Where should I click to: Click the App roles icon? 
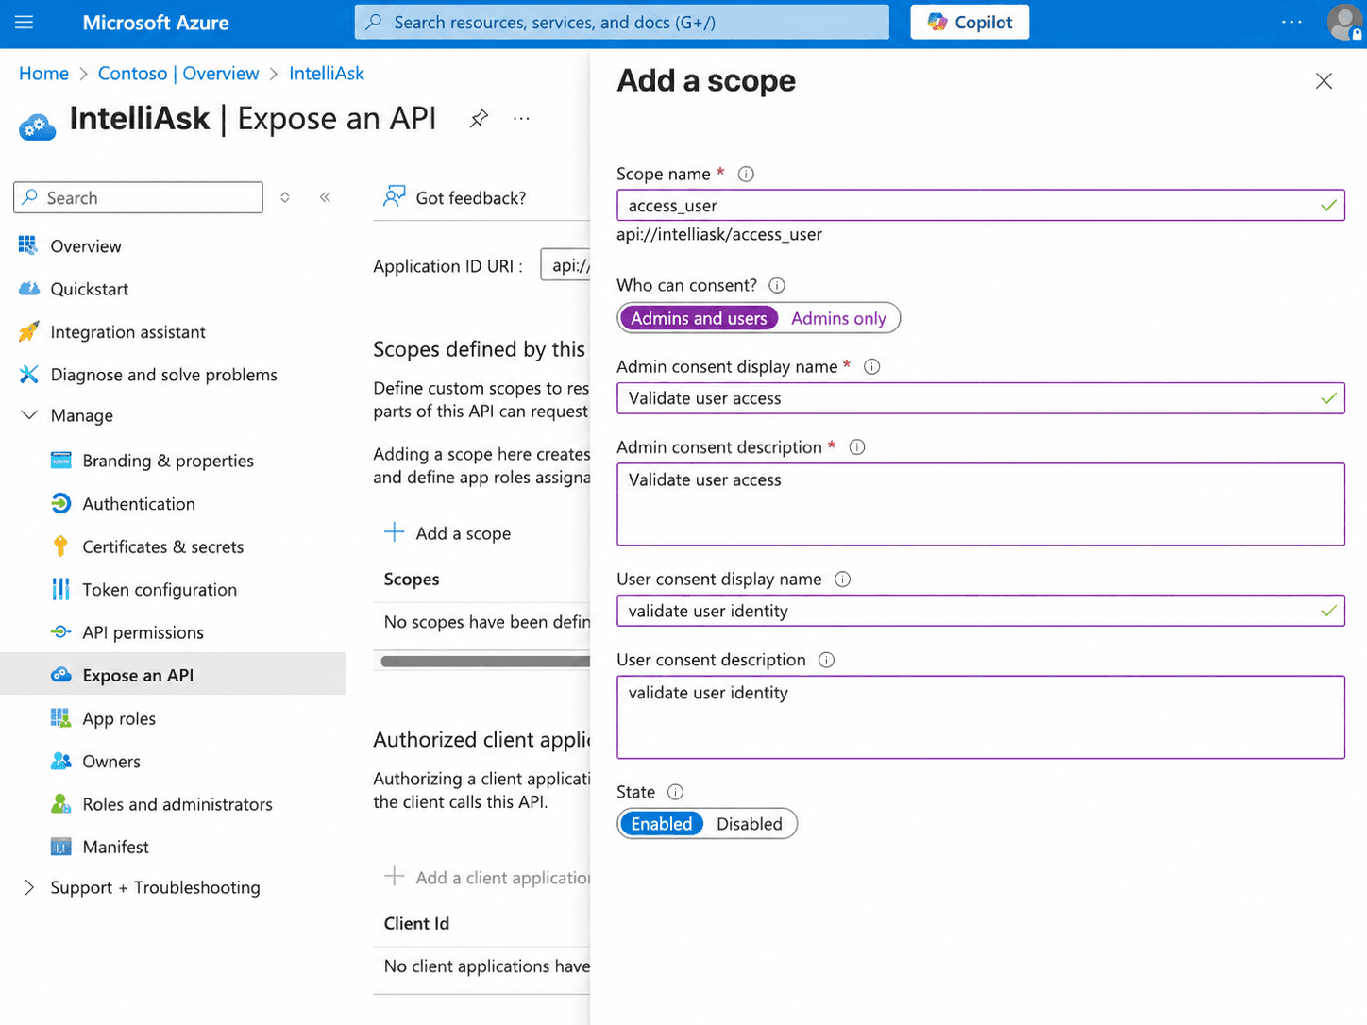coord(61,718)
